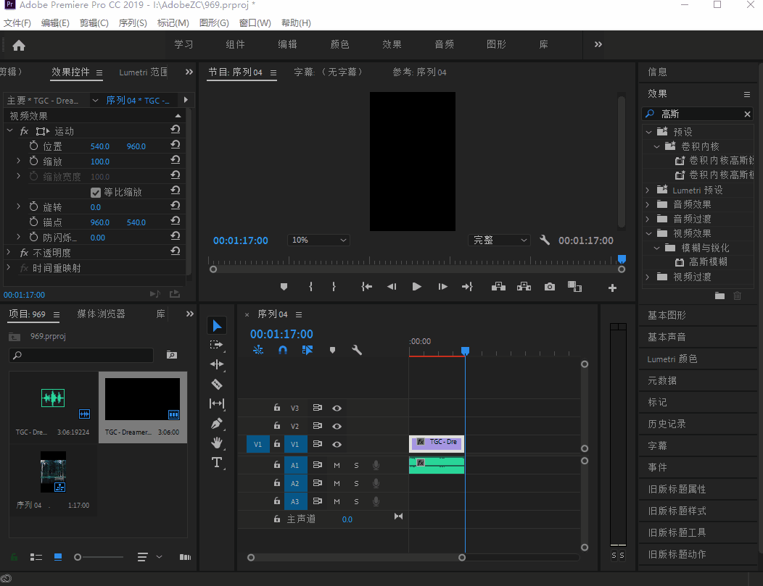The image size is (763, 586).
Task: Expand the 音频效果 folder in Effects
Action: pos(648,204)
